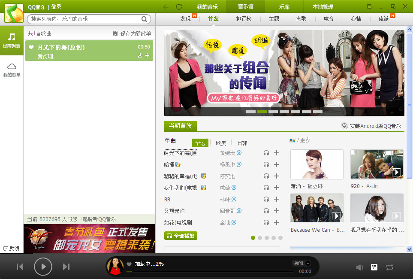Image resolution: width=413 pixels, height=279 pixels.
Task: Open the 920 - A-Lin MV thumbnail
Action: tap(377, 164)
